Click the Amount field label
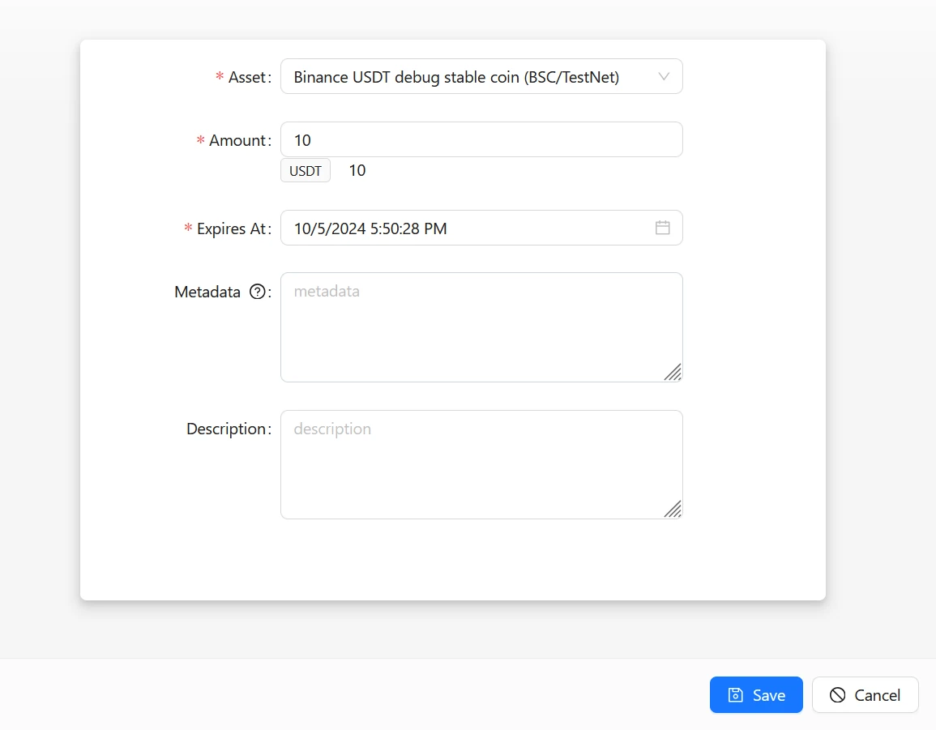The height and width of the screenshot is (730, 936). 237,140
